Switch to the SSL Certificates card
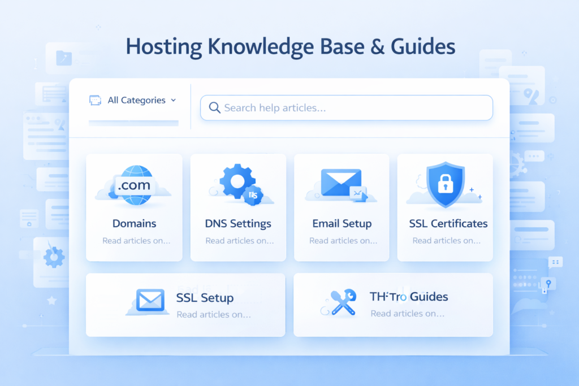Viewport: 579px width, 386px height. (445, 207)
